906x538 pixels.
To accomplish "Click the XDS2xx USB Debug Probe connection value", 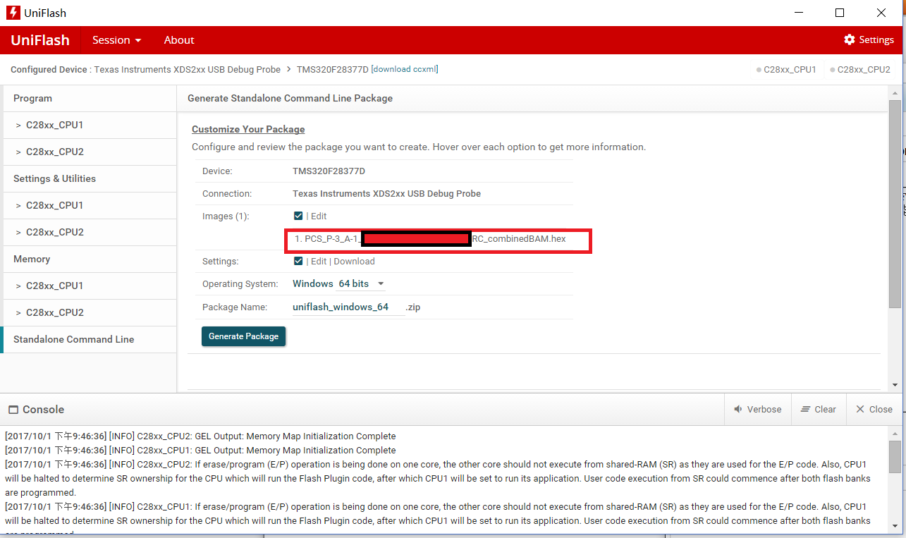I will coord(386,194).
